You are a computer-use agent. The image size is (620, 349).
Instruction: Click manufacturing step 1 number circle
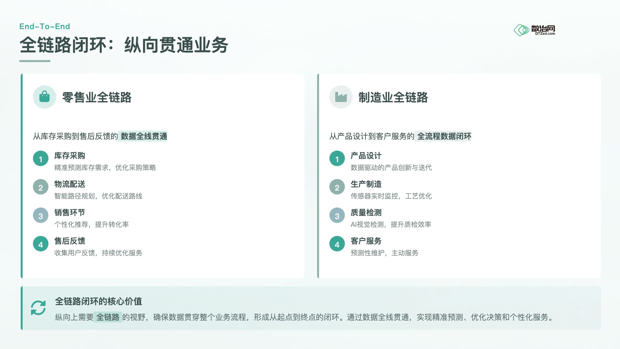[337, 159]
